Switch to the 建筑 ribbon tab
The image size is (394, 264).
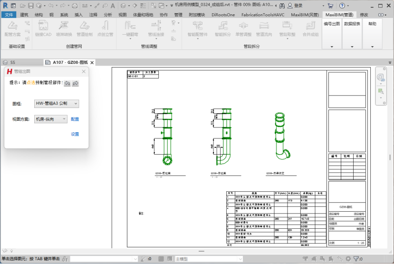tap(24, 15)
